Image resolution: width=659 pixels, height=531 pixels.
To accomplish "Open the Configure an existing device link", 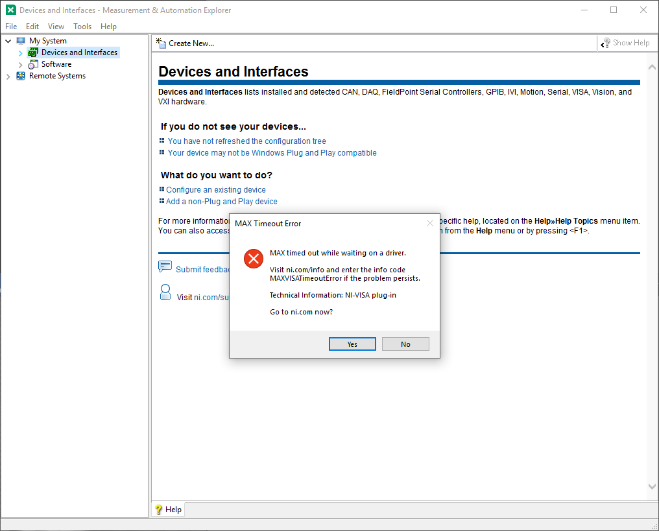I will click(216, 190).
